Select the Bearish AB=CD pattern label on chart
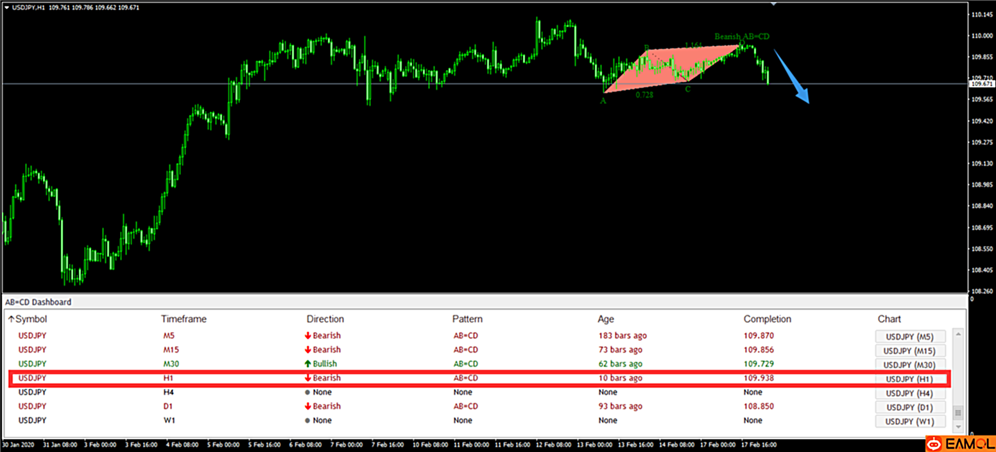 742,37
